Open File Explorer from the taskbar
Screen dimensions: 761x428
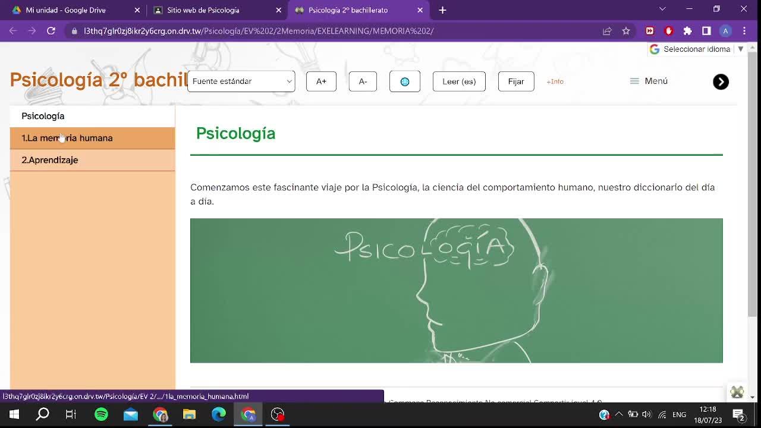pyautogui.click(x=189, y=414)
